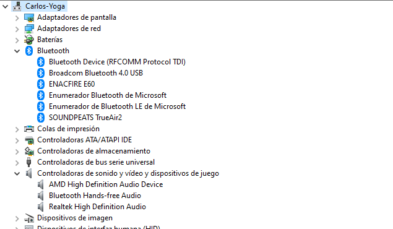This screenshot has width=393, height=229.
Task: Click the USB icon for bus serie universal
Action: pos(29,162)
